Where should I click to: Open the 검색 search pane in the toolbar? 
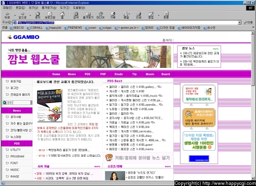pos(76,15)
